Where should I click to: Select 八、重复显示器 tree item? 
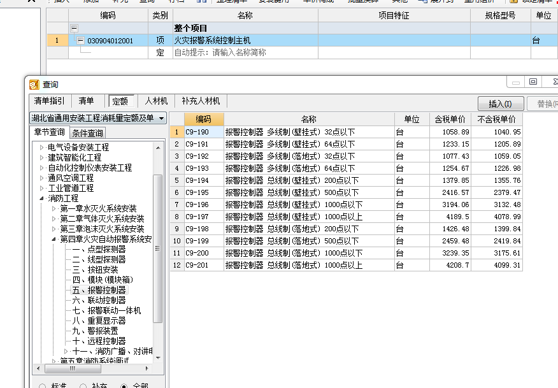click(99, 320)
